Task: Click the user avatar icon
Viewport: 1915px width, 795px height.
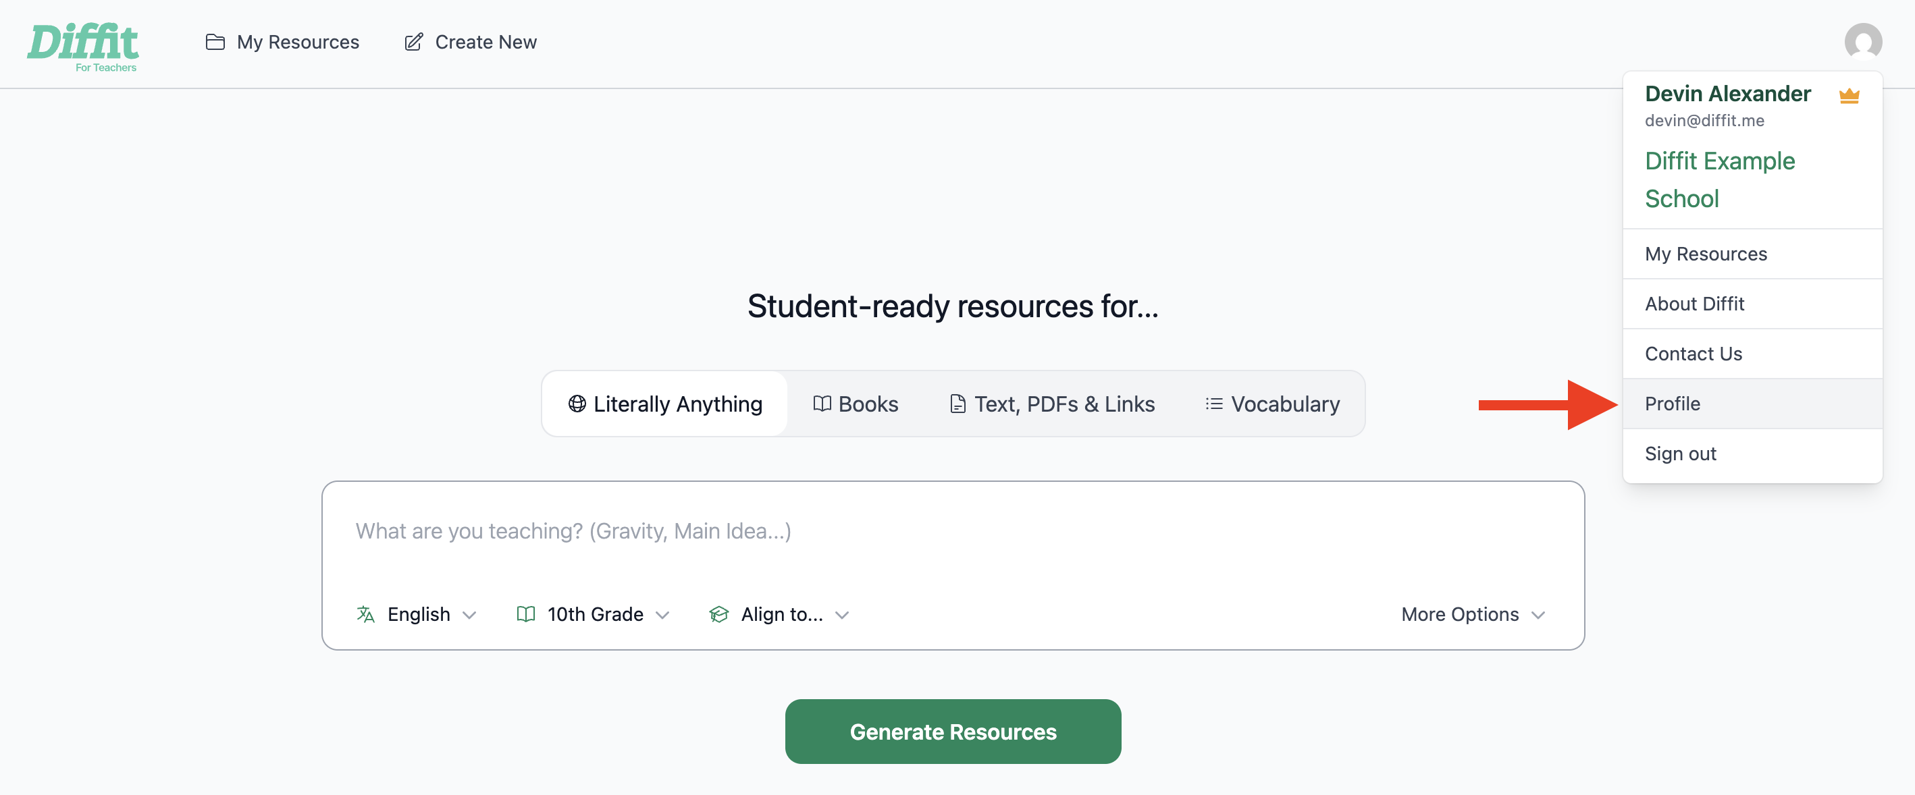Action: [1862, 42]
